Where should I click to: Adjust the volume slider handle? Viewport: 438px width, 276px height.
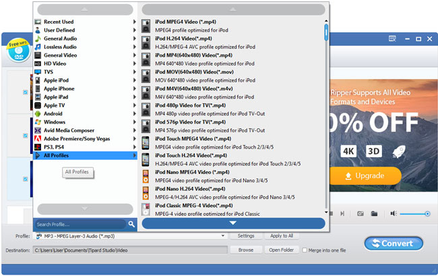coord(427,214)
